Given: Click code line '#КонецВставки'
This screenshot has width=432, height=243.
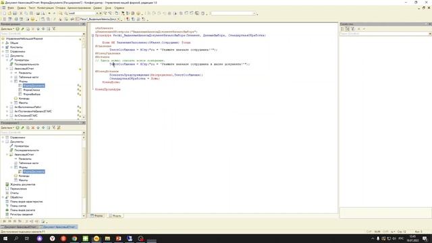Looking at the screenshot, I should [x=107, y=72].
